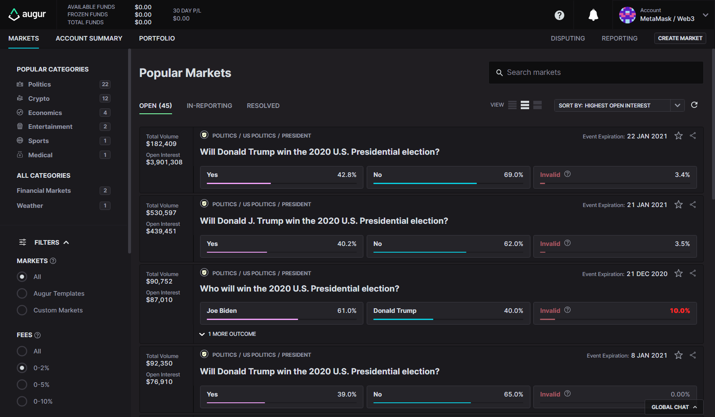
Task: Pick the Donald Trump 40.0% outcome
Action: point(448,313)
